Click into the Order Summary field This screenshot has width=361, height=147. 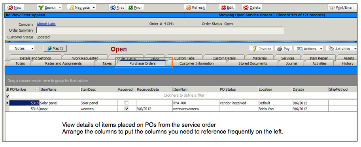[x=160, y=30]
